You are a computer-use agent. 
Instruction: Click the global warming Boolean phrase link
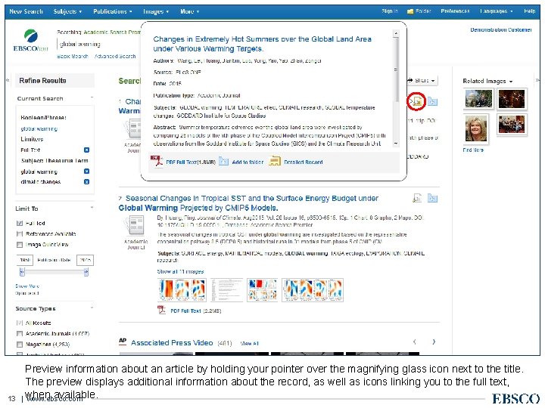39,128
